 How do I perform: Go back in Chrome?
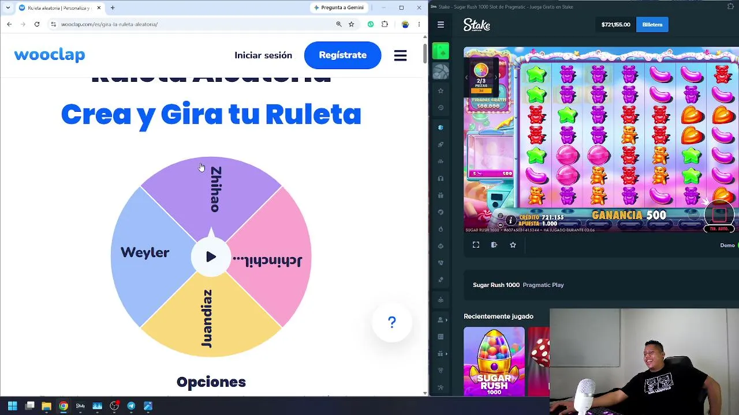click(9, 24)
